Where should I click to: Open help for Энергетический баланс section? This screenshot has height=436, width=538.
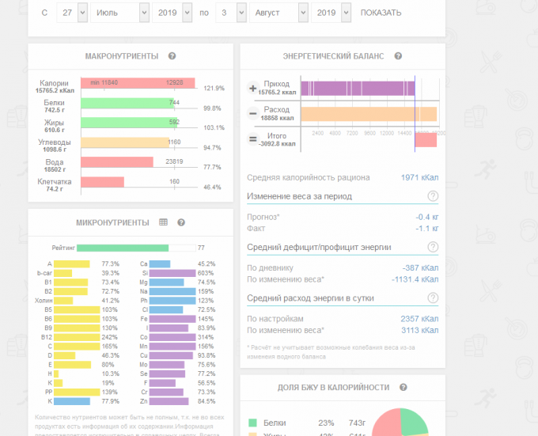398,56
